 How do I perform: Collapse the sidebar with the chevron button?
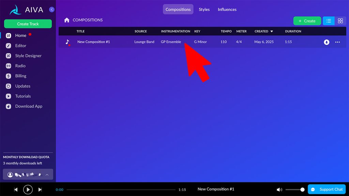(52, 10)
